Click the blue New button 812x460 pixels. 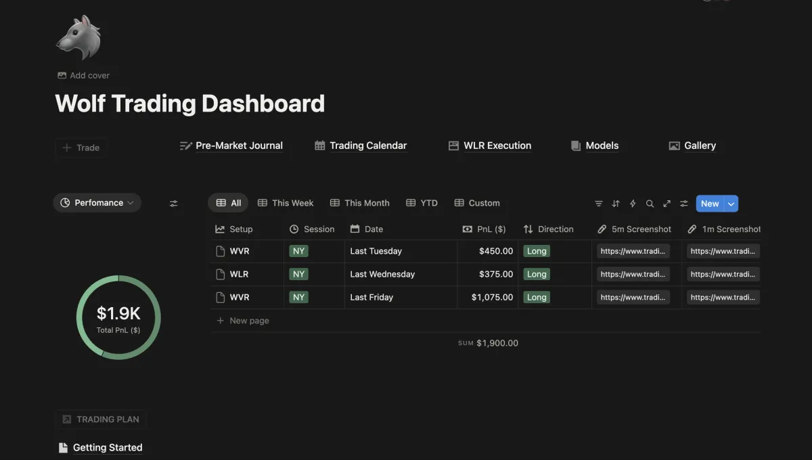pos(710,204)
